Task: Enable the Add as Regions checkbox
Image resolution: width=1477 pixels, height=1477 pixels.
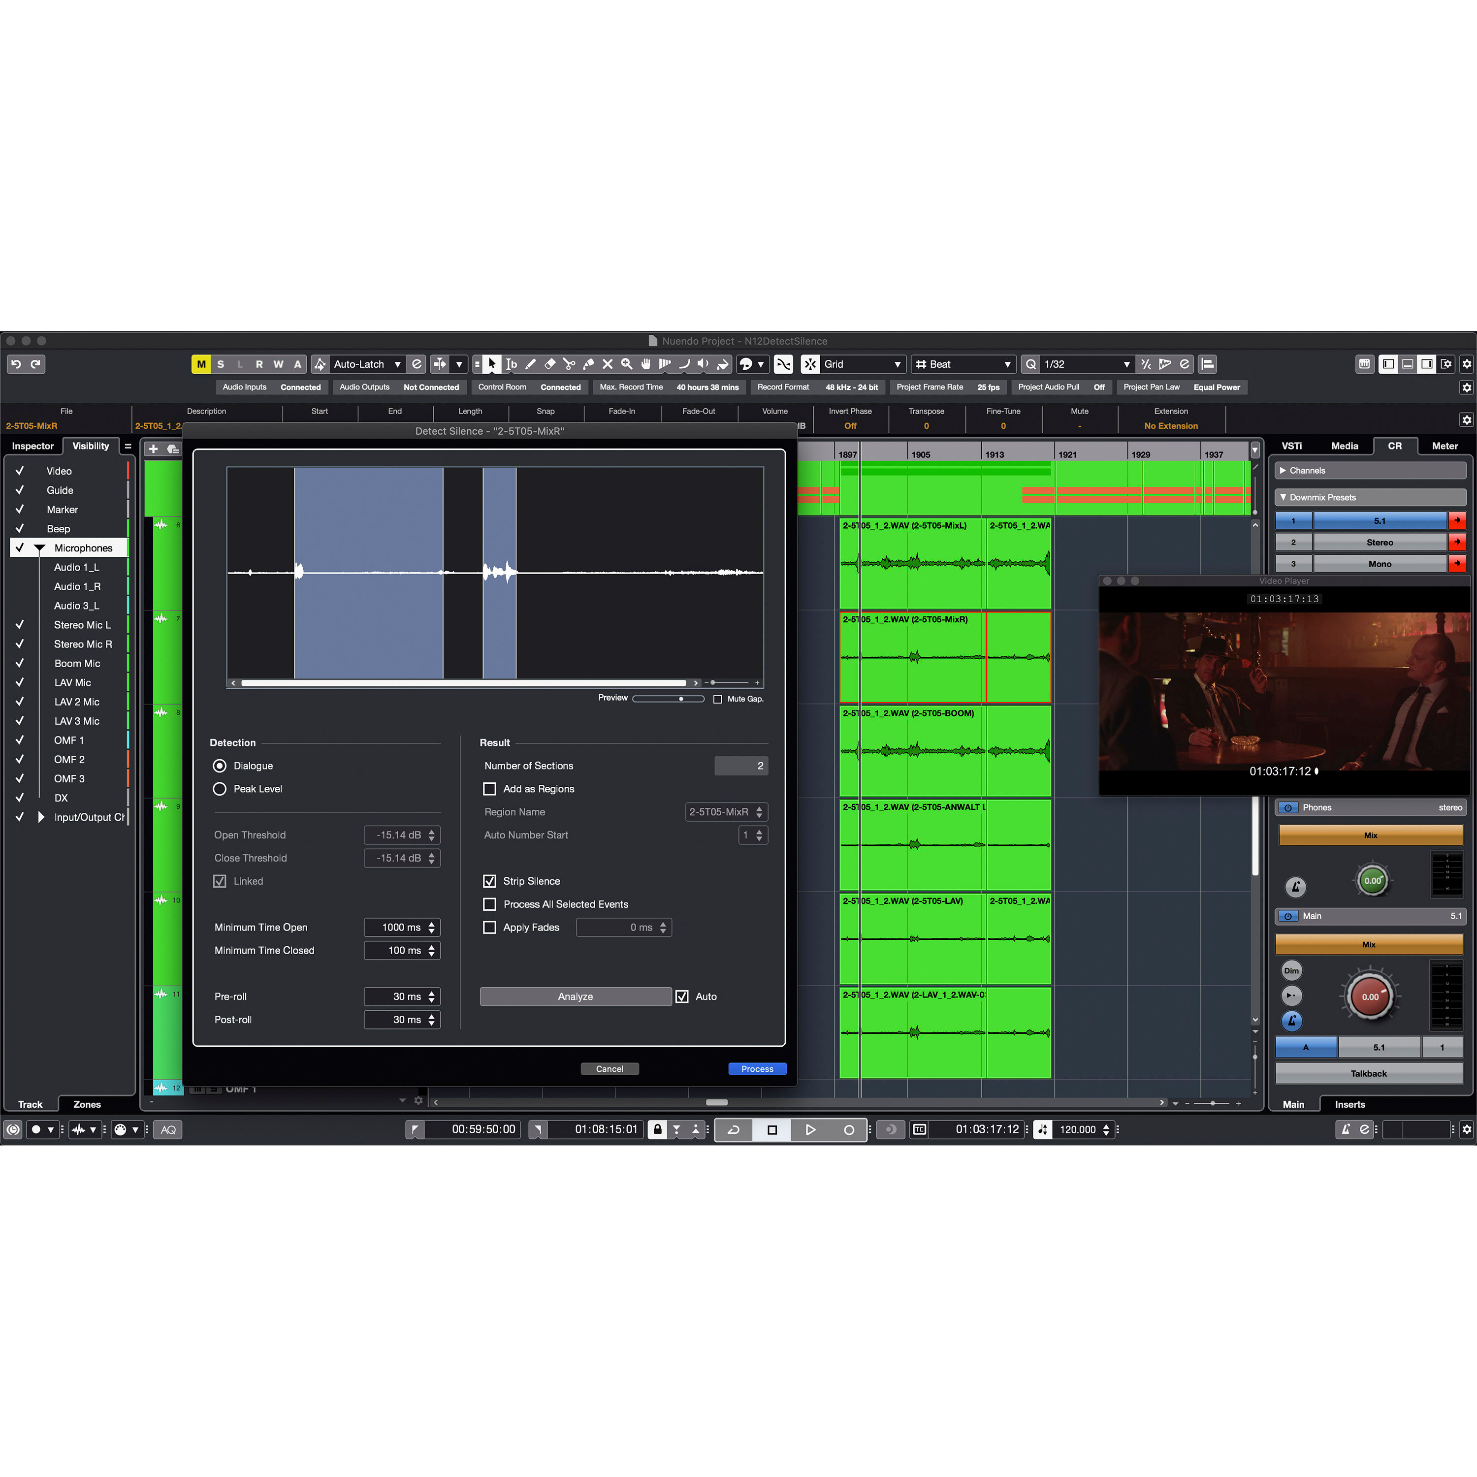Action: tap(490, 789)
